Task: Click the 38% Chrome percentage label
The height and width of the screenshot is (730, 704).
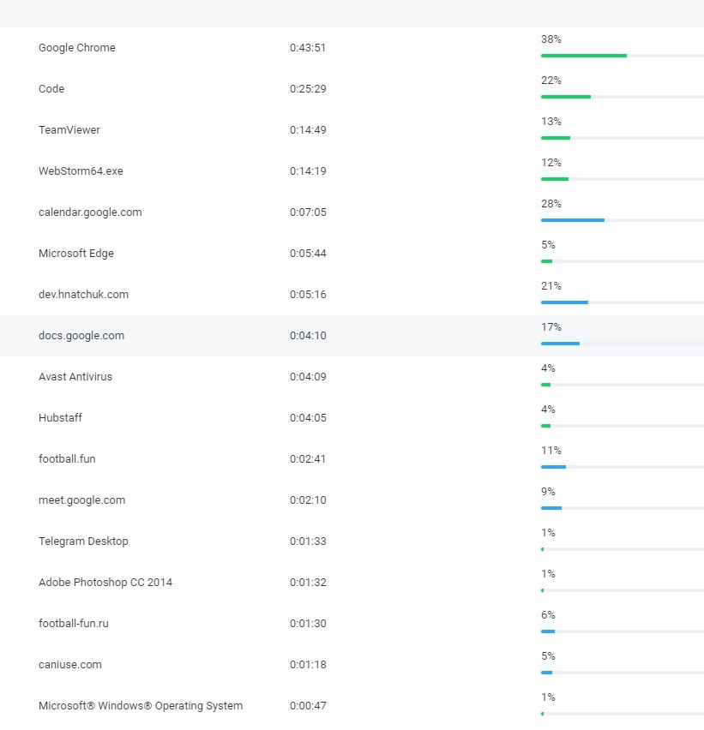Action: (x=551, y=39)
